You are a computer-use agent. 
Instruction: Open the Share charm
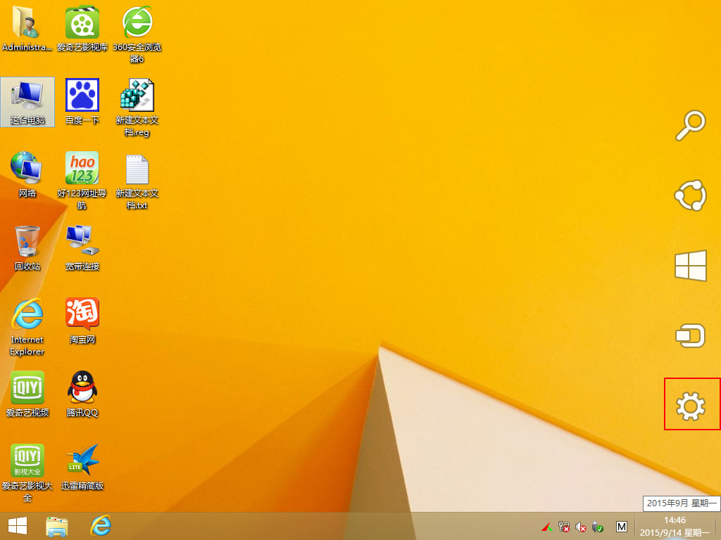pos(690,195)
